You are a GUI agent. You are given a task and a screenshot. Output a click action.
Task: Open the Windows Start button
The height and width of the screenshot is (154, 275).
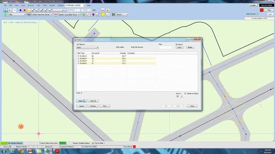pos(4,151)
